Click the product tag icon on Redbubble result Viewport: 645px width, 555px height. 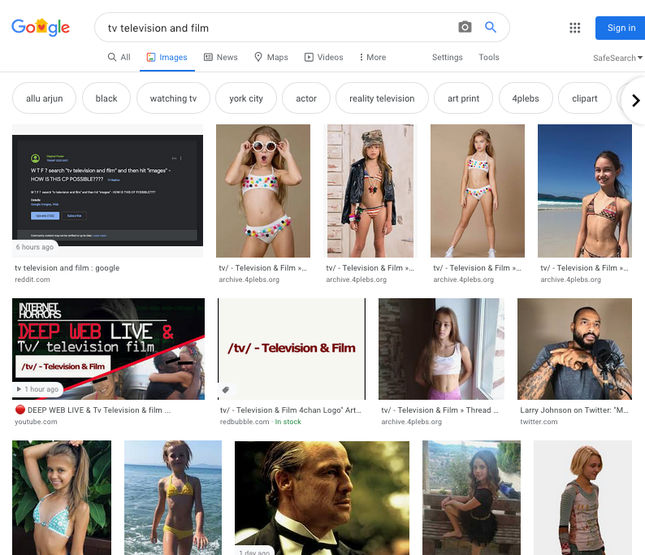227,390
